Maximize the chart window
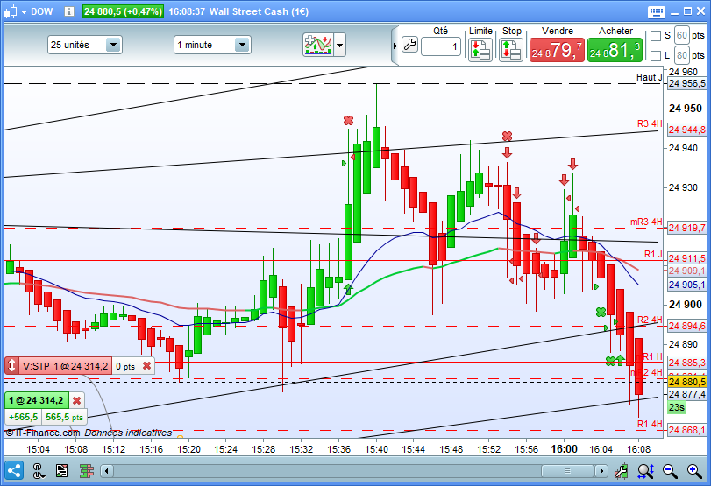Viewport: 711px width, 486px height. click(688, 11)
